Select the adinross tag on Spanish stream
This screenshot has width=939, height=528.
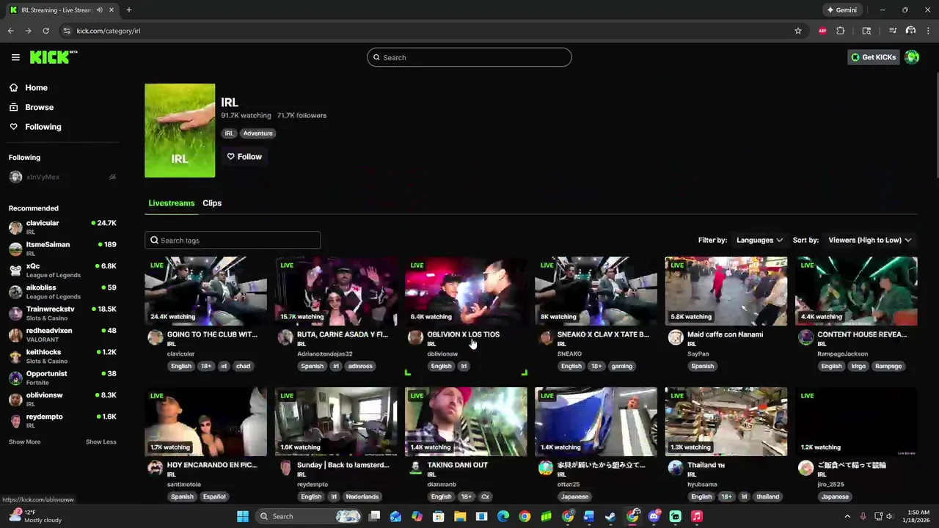(360, 366)
